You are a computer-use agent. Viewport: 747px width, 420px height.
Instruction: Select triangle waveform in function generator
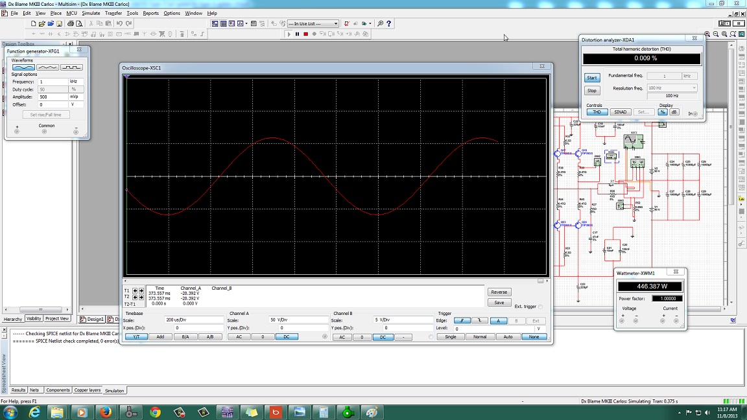point(47,67)
